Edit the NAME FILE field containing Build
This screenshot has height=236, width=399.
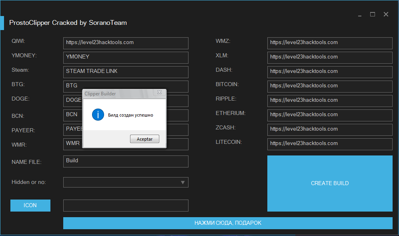(126, 161)
